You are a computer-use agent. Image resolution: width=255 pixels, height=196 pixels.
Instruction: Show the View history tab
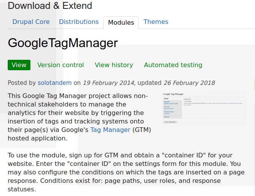click(114, 65)
